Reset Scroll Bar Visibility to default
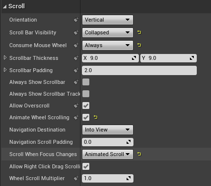Screen dimensions: 211x186 coord(139,32)
